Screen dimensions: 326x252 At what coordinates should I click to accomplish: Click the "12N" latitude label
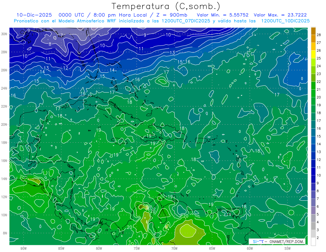click(4, 197)
